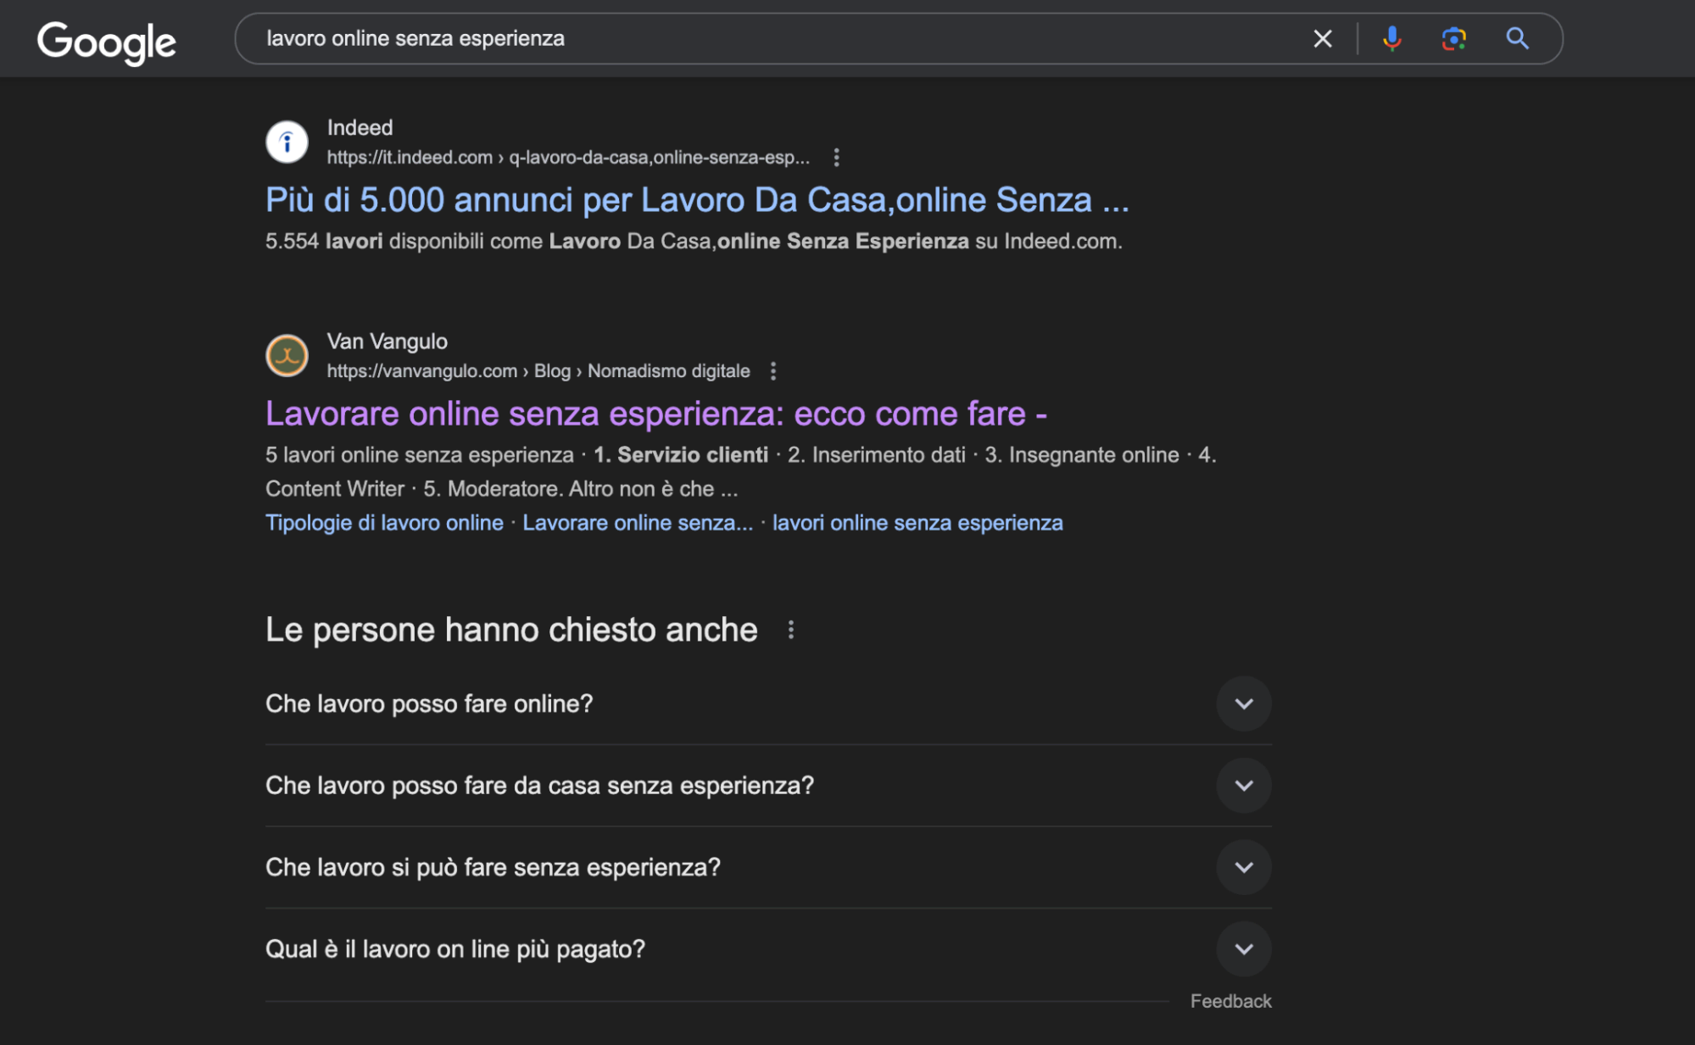Expand "Che lavoro posso fare da casa senza esperienza?"
This screenshot has height=1045, width=1695.
click(1243, 786)
